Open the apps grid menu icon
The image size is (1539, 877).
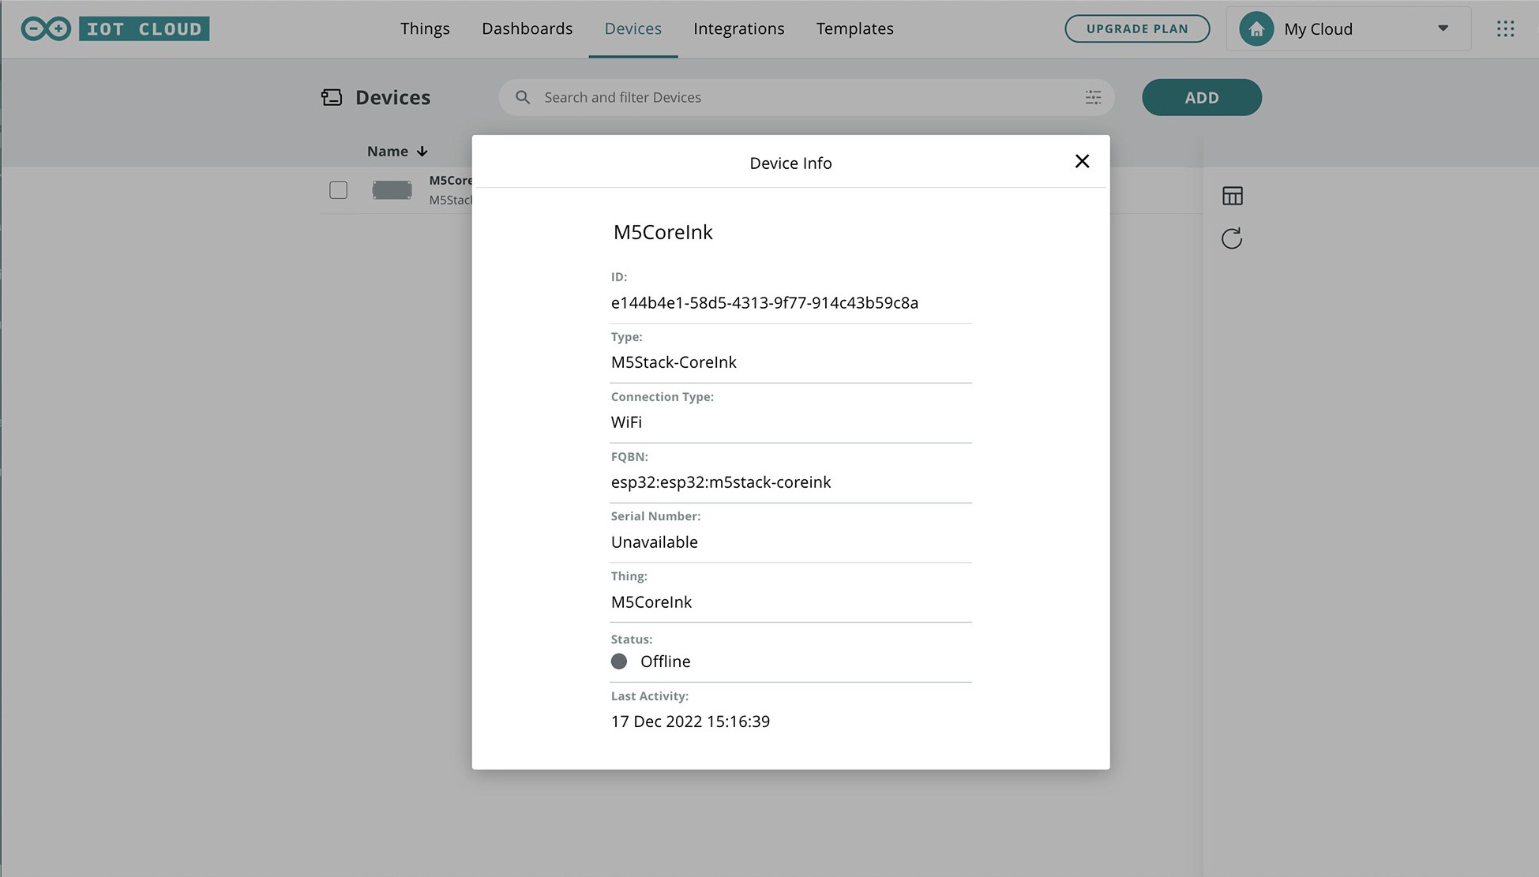click(x=1505, y=29)
